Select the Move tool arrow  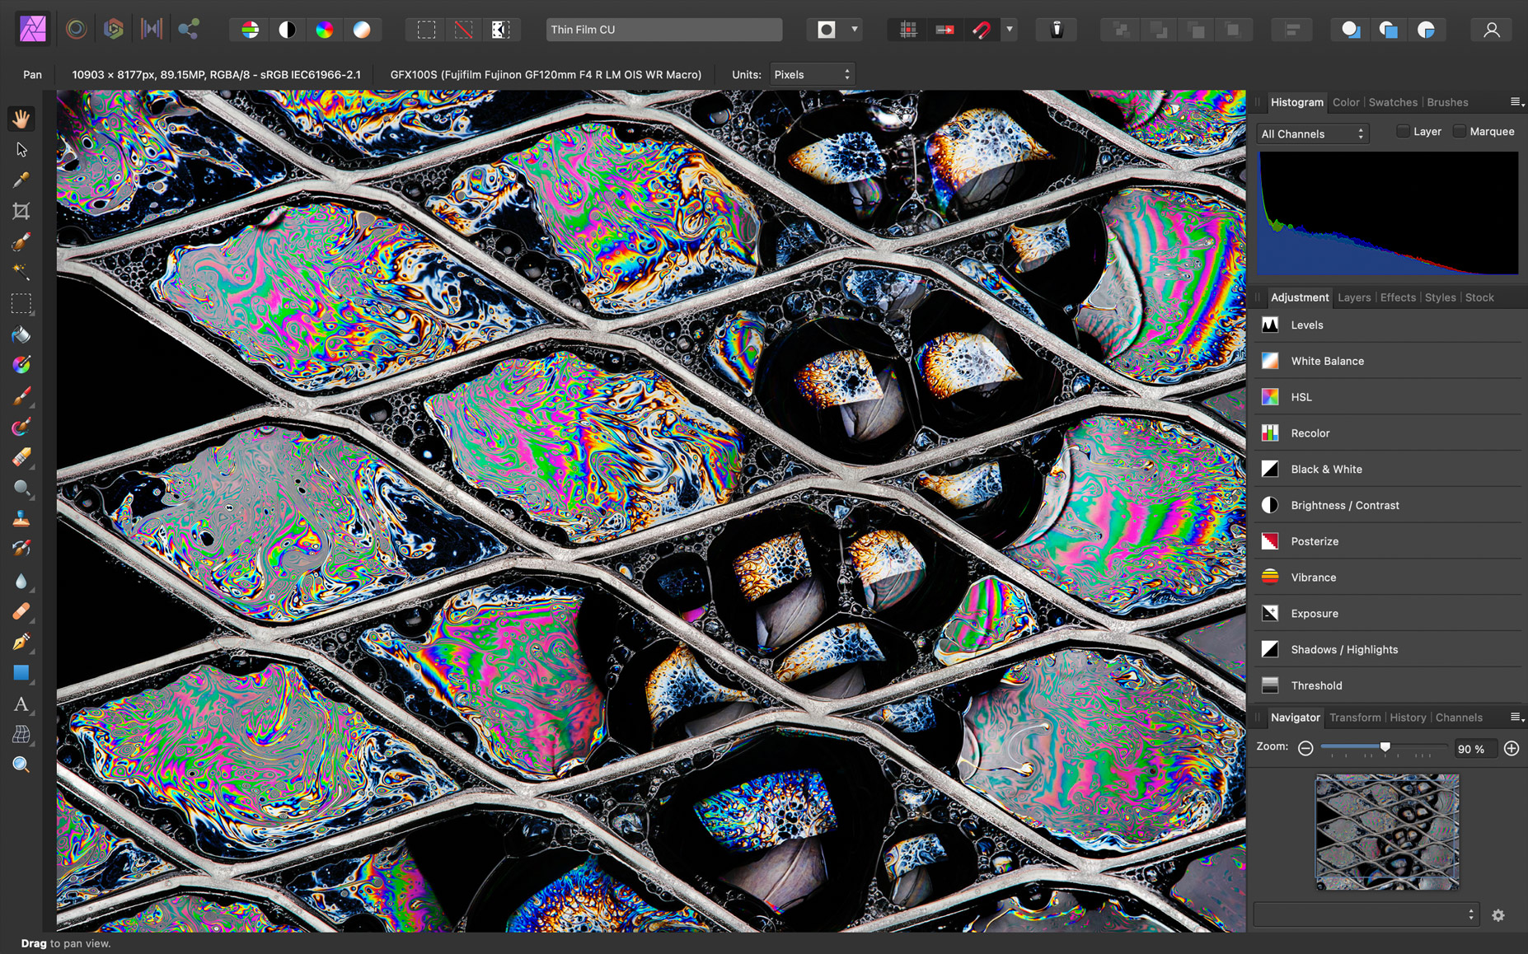tap(21, 150)
